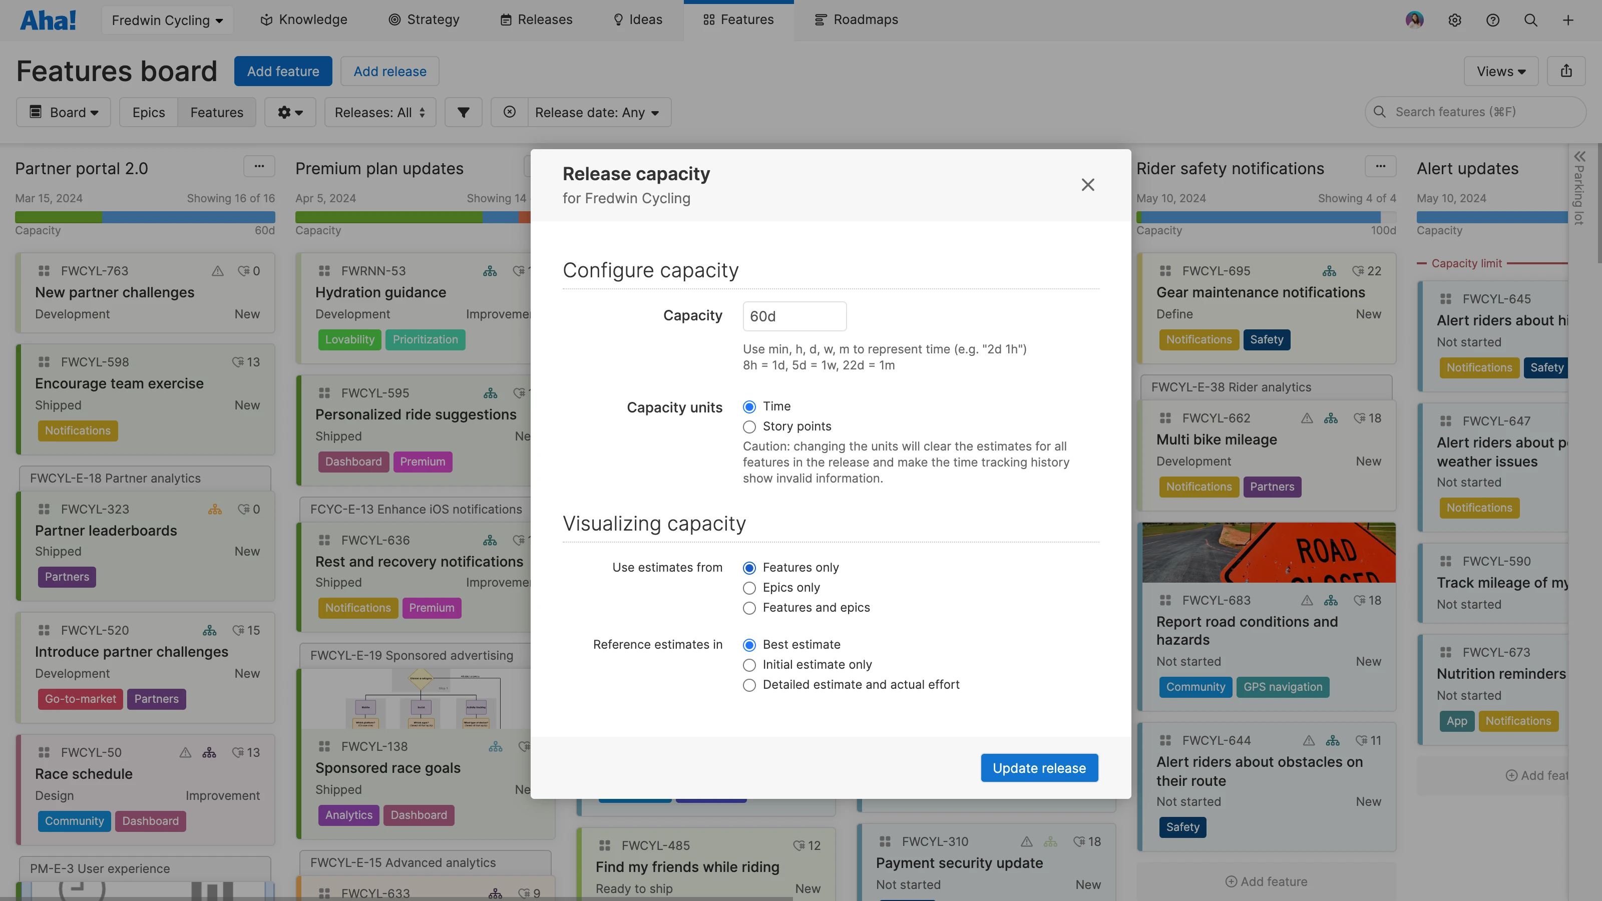
Task: Click the help question mark icon
Action: 1492,20
